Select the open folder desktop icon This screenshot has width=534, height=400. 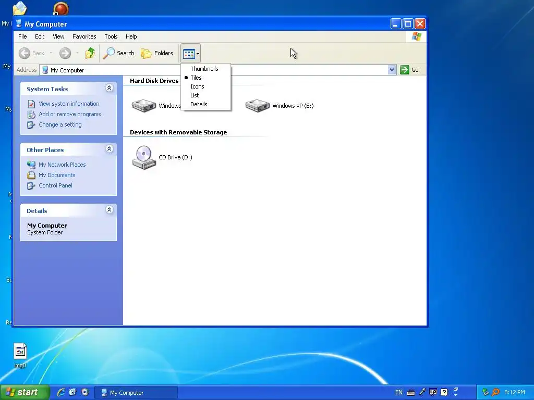pyautogui.click(x=20, y=8)
